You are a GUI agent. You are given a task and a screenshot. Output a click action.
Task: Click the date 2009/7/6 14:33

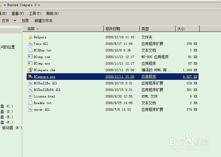click(118, 109)
